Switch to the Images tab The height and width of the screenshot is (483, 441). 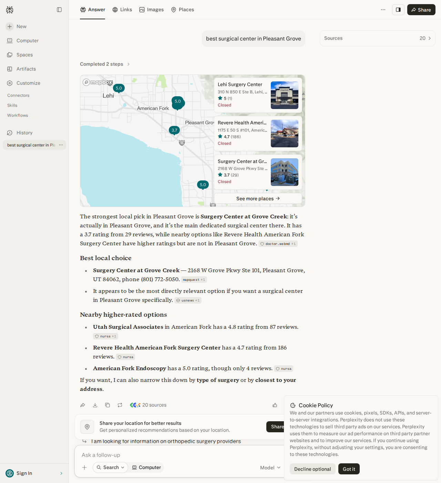(x=152, y=10)
